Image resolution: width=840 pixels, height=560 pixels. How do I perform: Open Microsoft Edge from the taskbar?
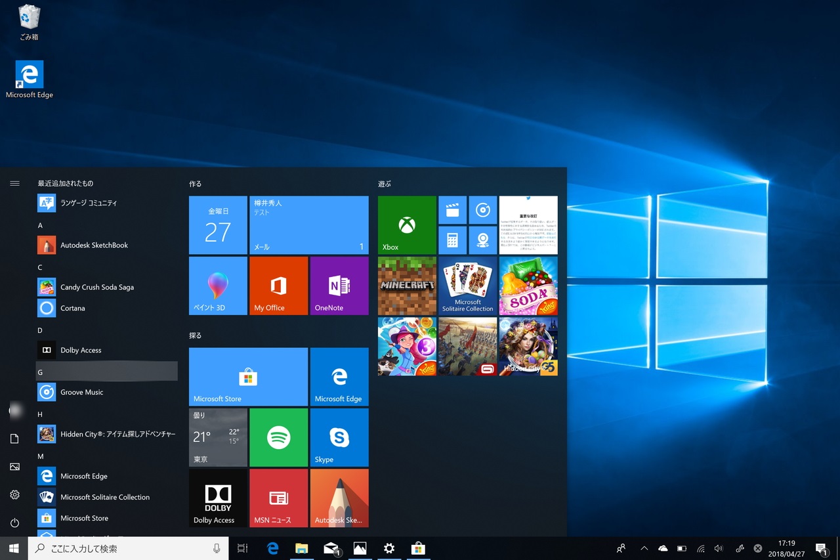[272, 548]
